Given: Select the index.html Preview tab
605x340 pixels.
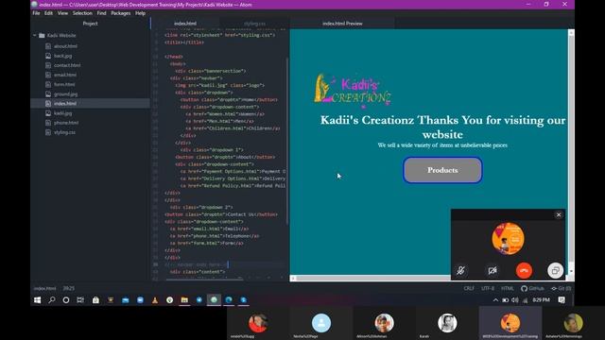Looking at the screenshot, I should pyautogui.click(x=342, y=24).
